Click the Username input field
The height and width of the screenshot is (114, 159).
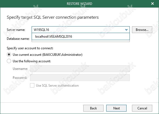80,69
